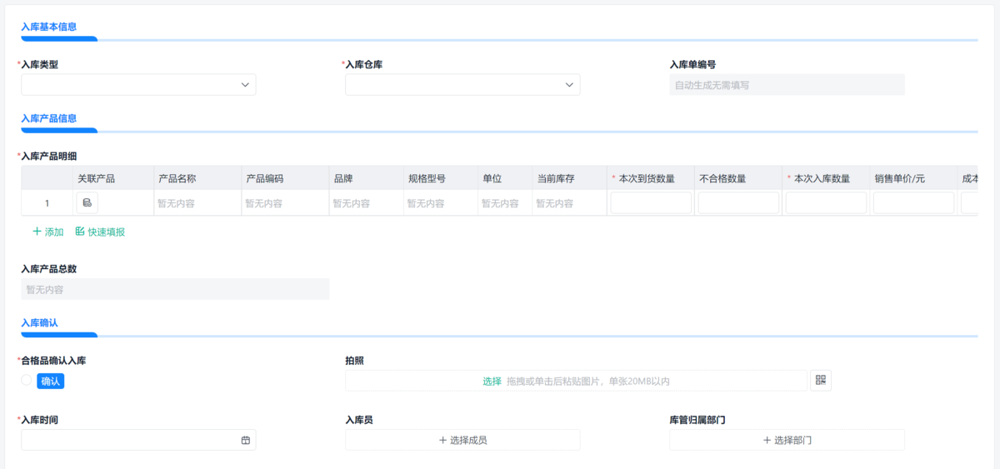Viewport: 1000px width, 469px height.
Task: Click 选择部门 for 库管归属部门
Action: click(787, 440)
